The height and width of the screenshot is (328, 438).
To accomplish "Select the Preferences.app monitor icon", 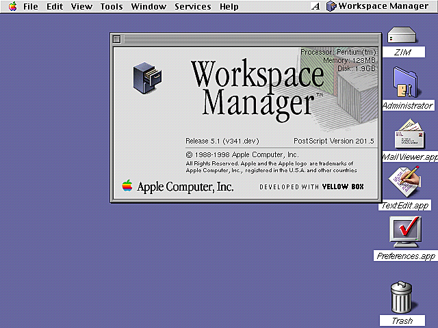I will [405, 232].
